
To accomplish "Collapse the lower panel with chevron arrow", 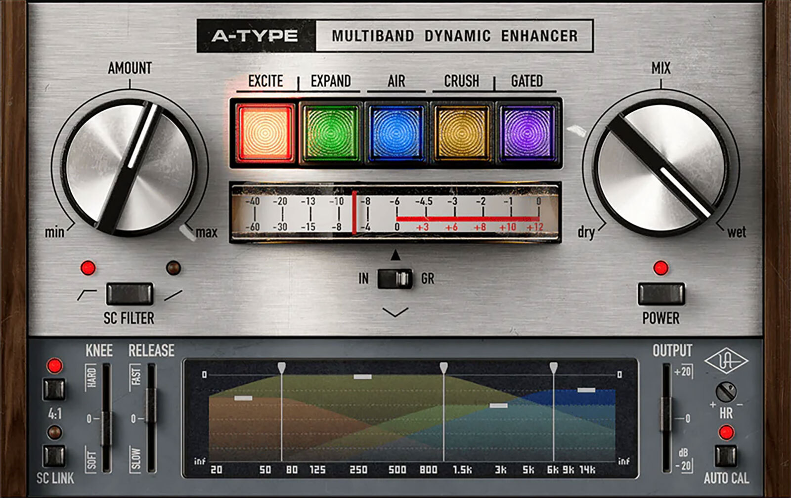I will coord(395,312).
